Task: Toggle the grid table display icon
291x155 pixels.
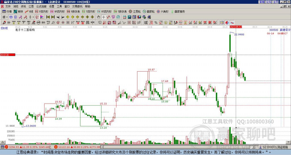Action: (x=222, y=23)
